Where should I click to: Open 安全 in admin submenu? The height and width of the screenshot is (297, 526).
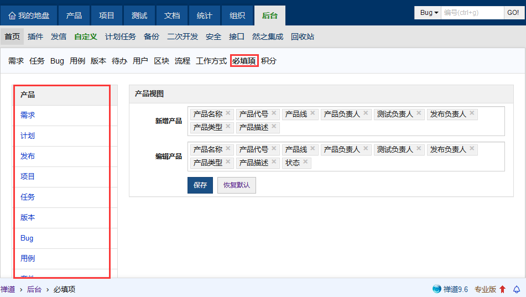click(213, 37)
